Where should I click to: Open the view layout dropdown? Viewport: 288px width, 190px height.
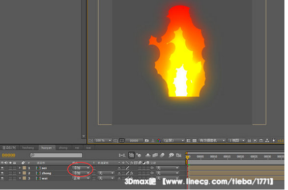(237, 140)
